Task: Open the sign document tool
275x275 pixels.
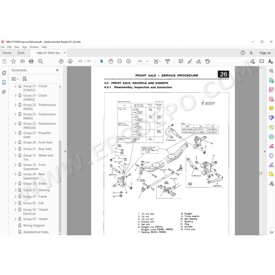Action: tap(199, 61)
